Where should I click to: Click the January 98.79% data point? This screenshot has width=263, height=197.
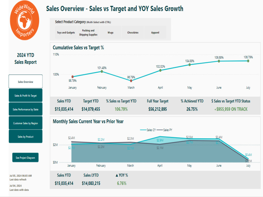coord(73,77)
